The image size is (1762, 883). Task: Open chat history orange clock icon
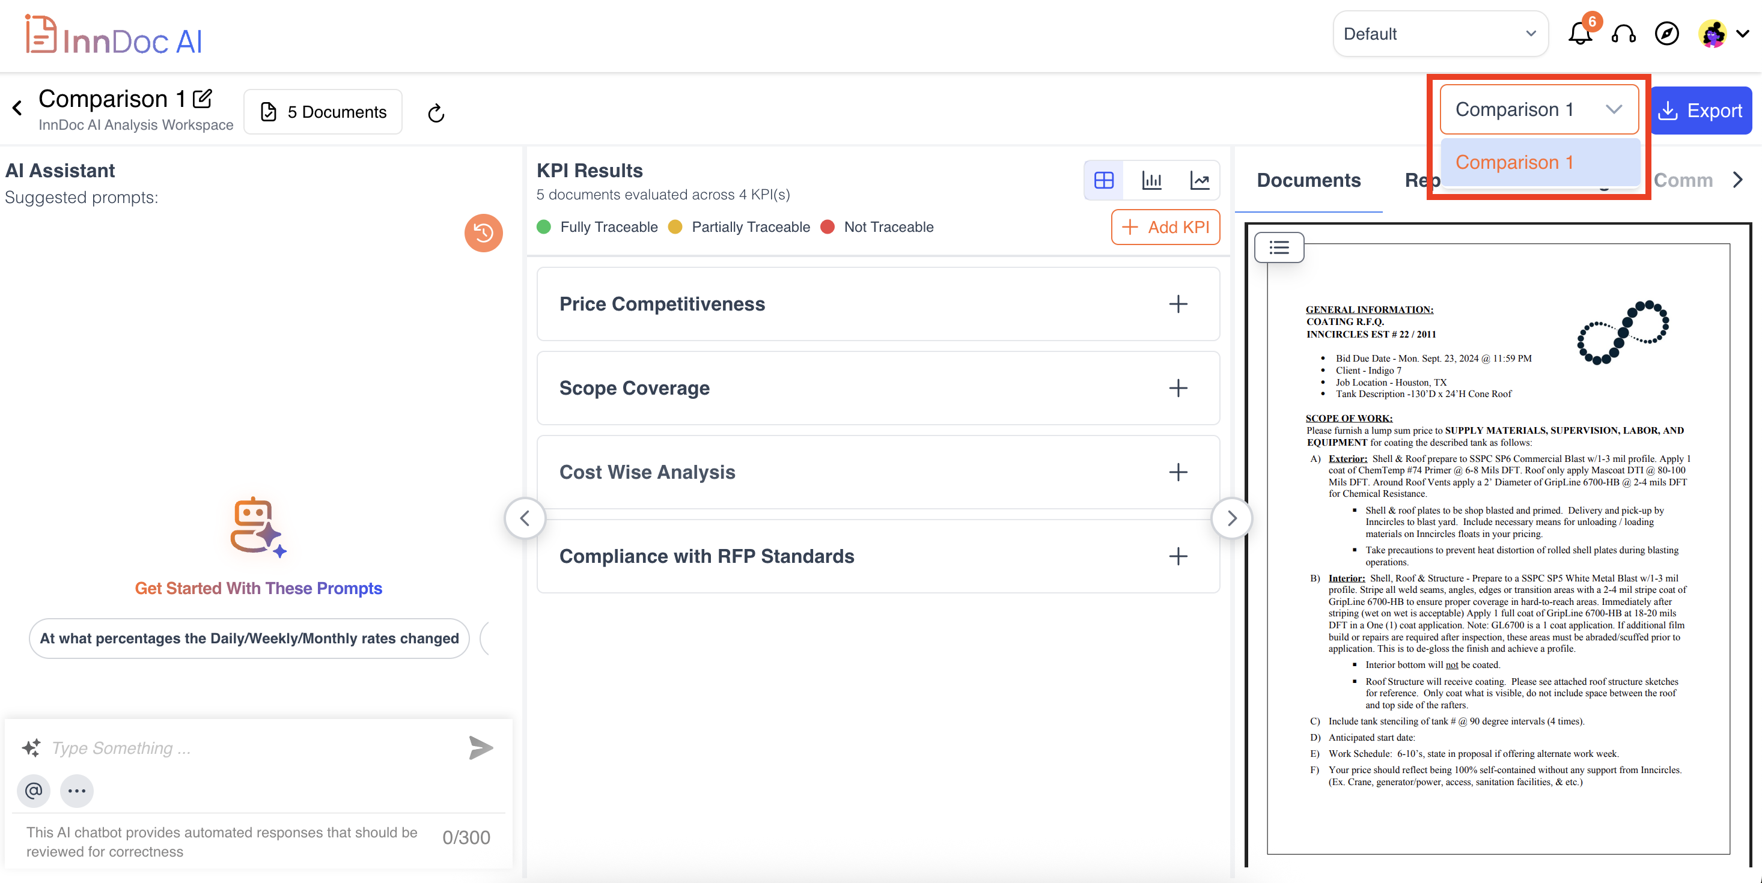tap(483, 233)
